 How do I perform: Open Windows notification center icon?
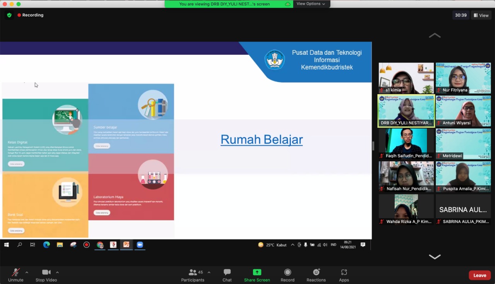(363, 245)
